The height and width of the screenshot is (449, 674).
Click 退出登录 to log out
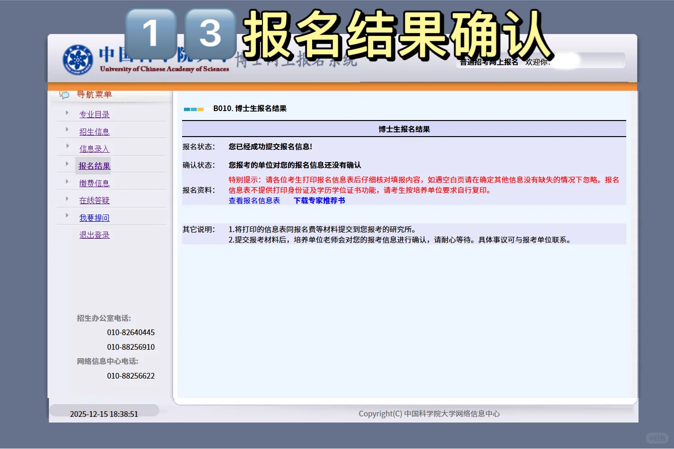pyautogui.click(x=94, y=234)
